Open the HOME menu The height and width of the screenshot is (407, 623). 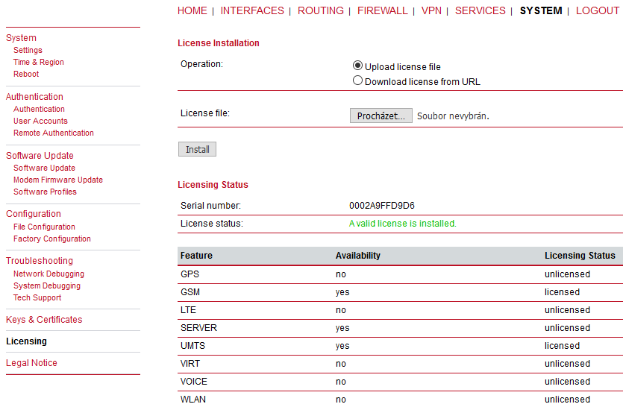pyautogui.click(x=192, y=10)
